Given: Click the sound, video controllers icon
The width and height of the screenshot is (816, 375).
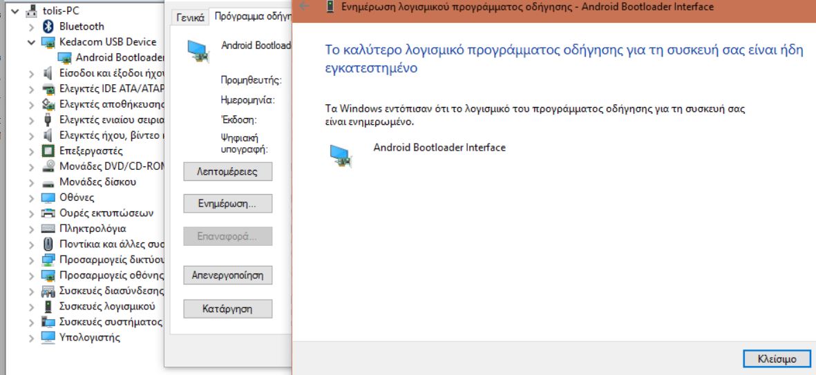Looking at the screenshot, I should (x=48, y=135).
